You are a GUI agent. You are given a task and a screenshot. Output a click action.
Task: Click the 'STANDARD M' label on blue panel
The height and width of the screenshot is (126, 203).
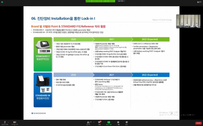tap(43, 96)
